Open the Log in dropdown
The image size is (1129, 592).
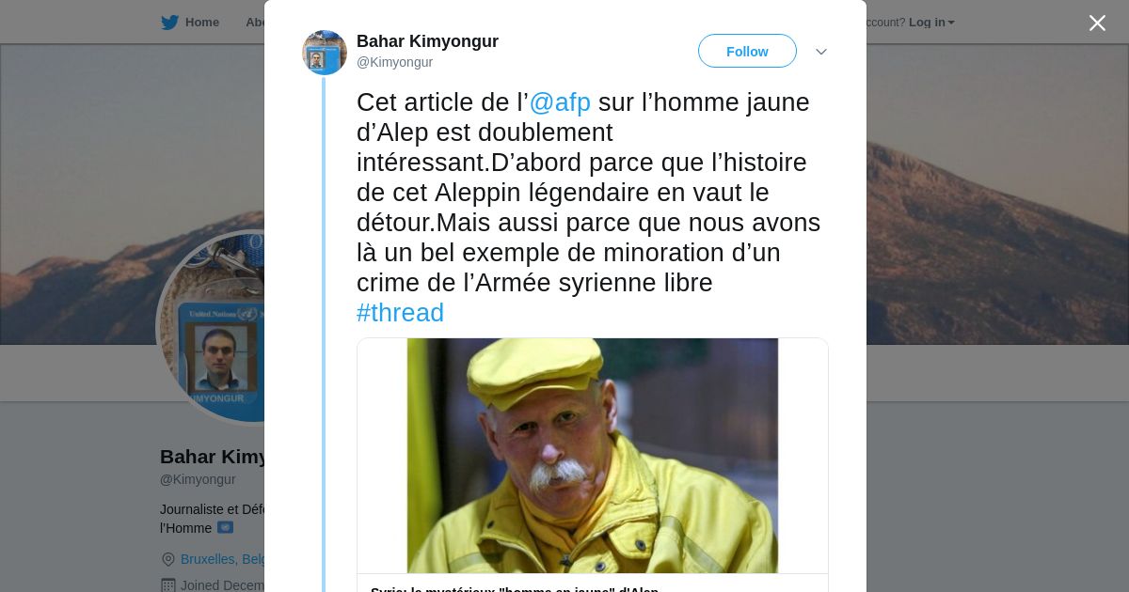[x=931, y=23]
